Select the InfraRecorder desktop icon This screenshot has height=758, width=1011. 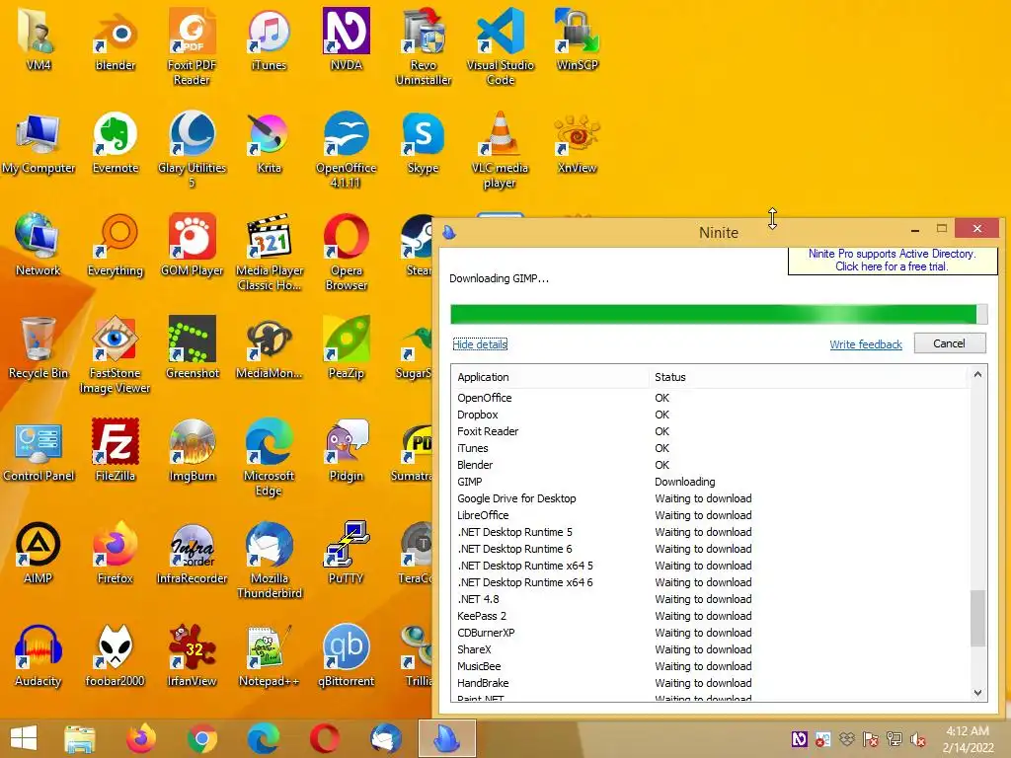pyautogui.click(x=193, y=553)
